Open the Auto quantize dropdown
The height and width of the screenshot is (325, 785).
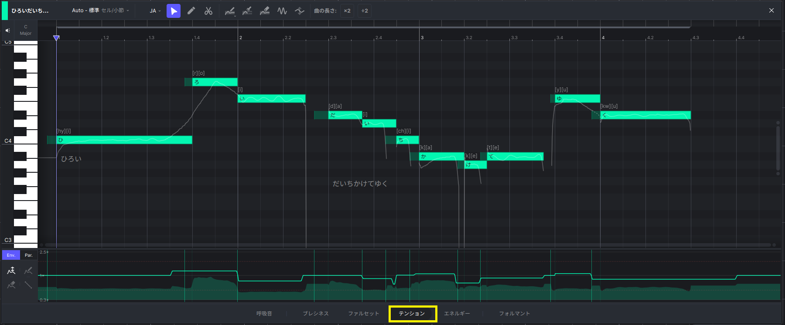[x=100, y=10]
